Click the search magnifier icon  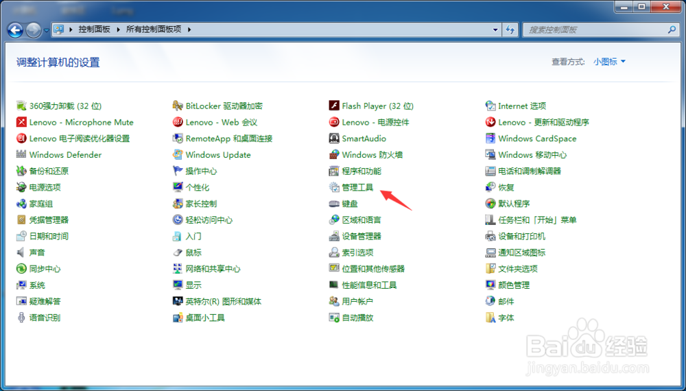point(672,29)
